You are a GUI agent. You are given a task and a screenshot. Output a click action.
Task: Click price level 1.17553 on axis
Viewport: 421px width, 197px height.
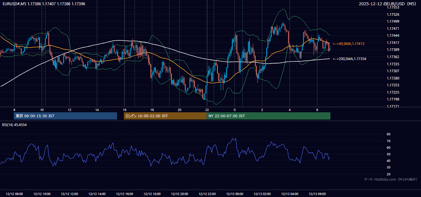click(393, 7)
